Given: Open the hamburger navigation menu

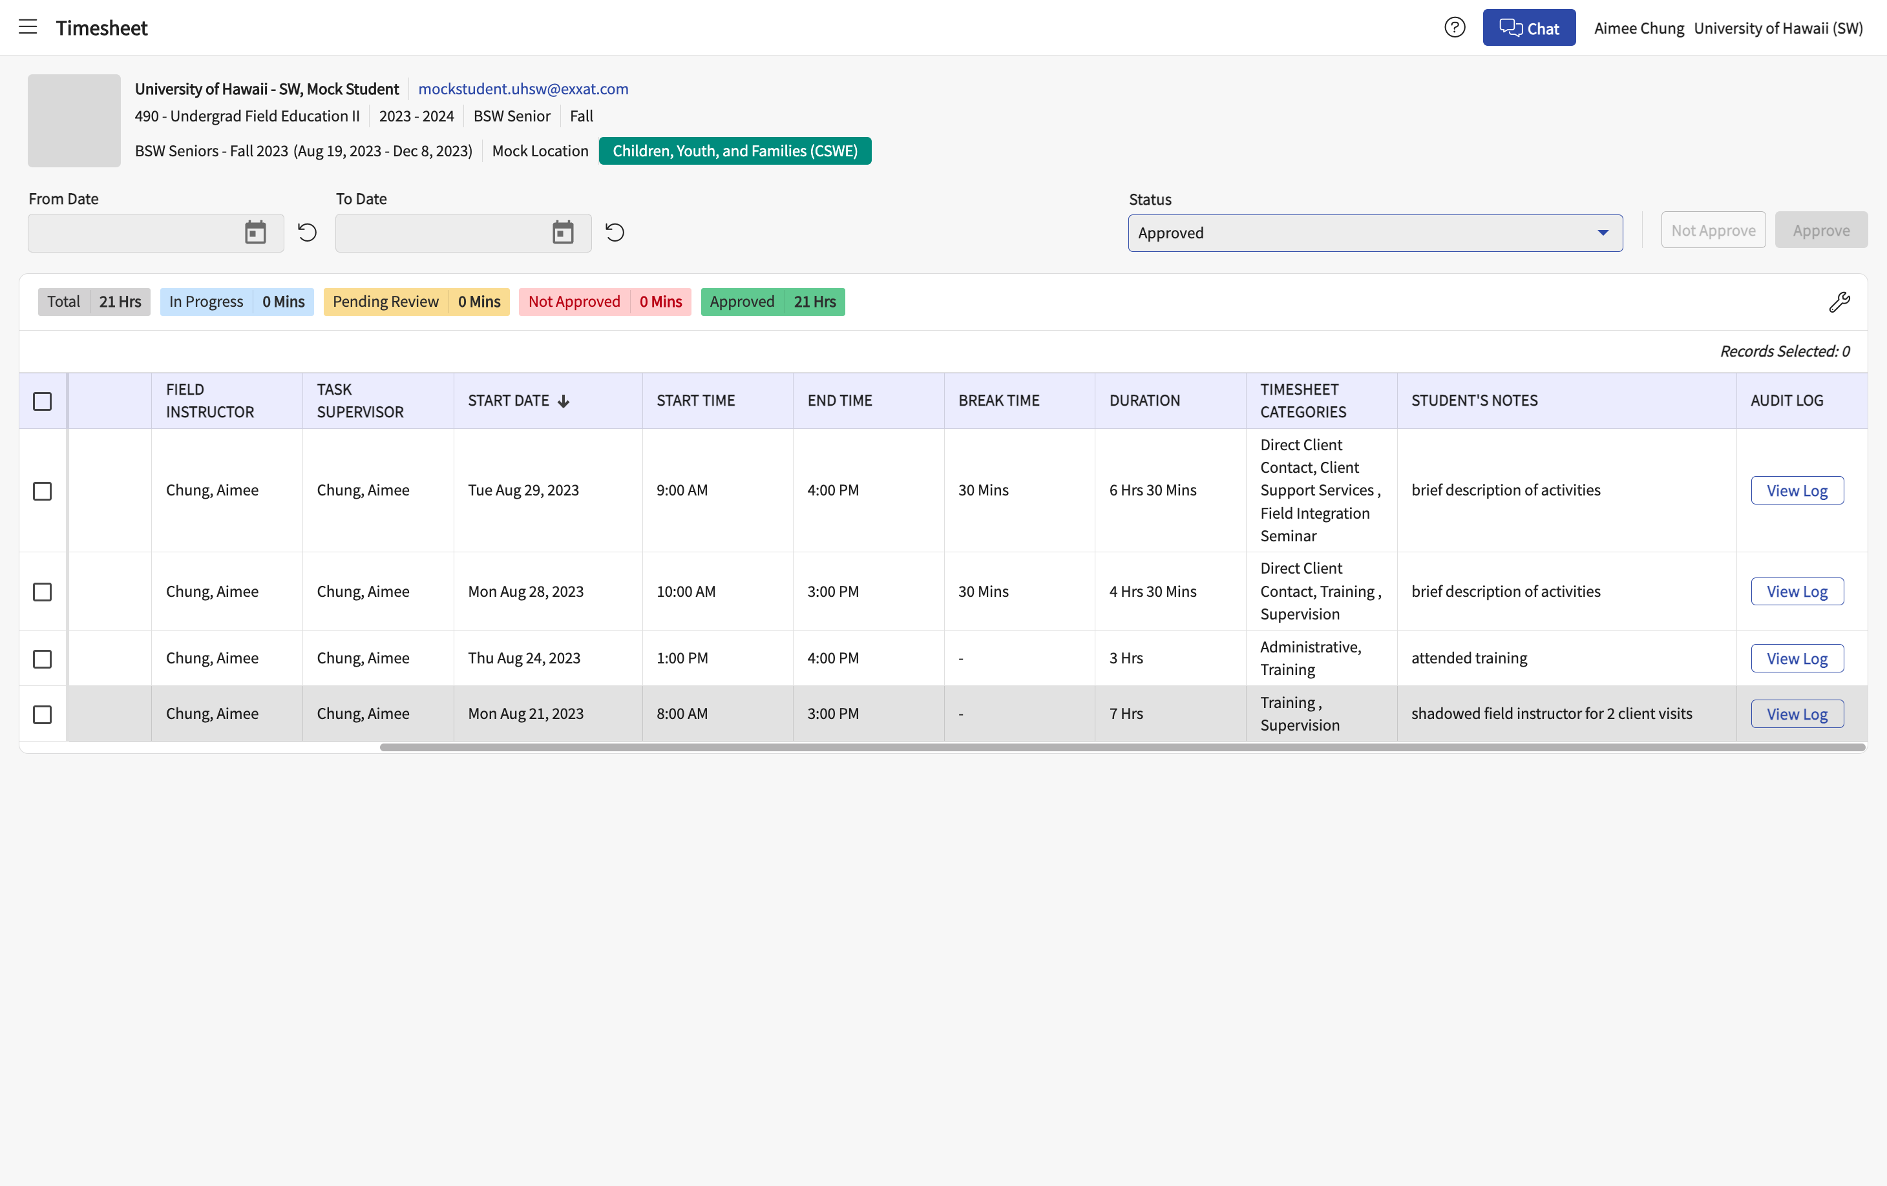Looking at the screenshot, I should click(28, 27).
